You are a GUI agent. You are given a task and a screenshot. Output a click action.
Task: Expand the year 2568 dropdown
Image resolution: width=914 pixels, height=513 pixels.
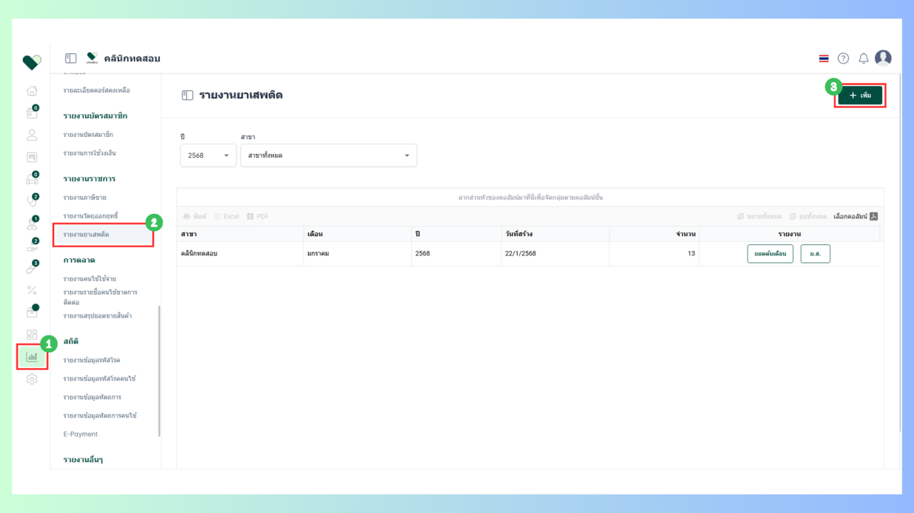point(208,156)
